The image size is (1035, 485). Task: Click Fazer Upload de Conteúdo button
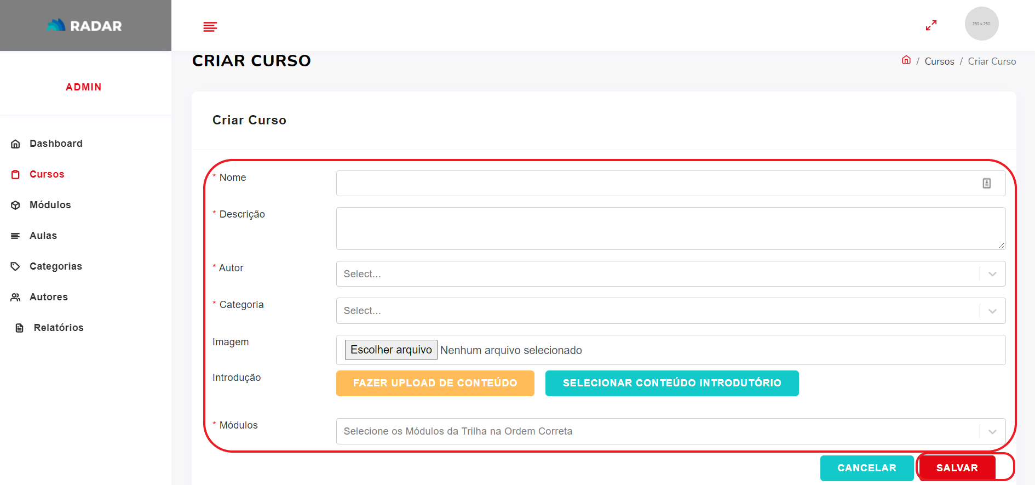pyautogui.click(x=435, y=383)
